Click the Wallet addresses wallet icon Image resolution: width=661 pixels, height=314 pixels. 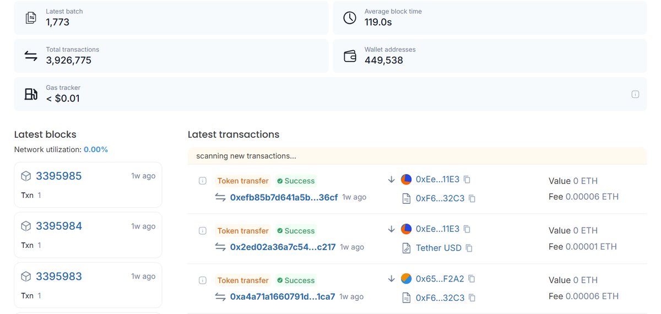coord(350,56)
